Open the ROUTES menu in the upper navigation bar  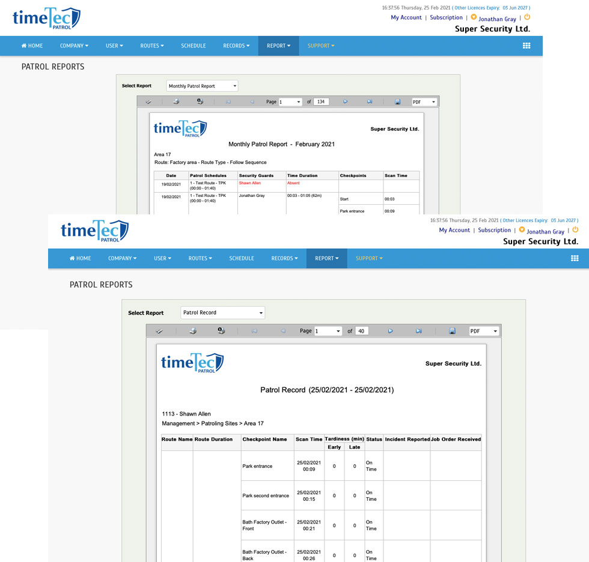(x=151, y=46)
